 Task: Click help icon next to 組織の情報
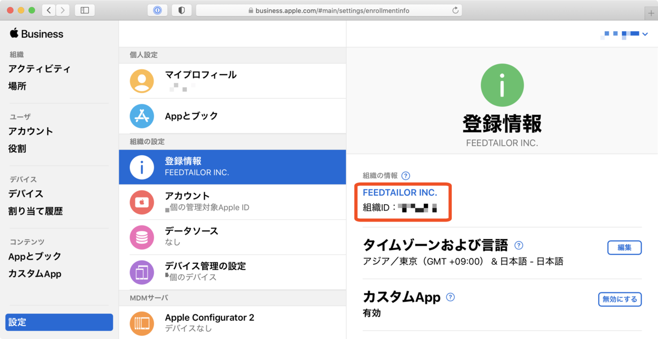[x=406, y=176]
